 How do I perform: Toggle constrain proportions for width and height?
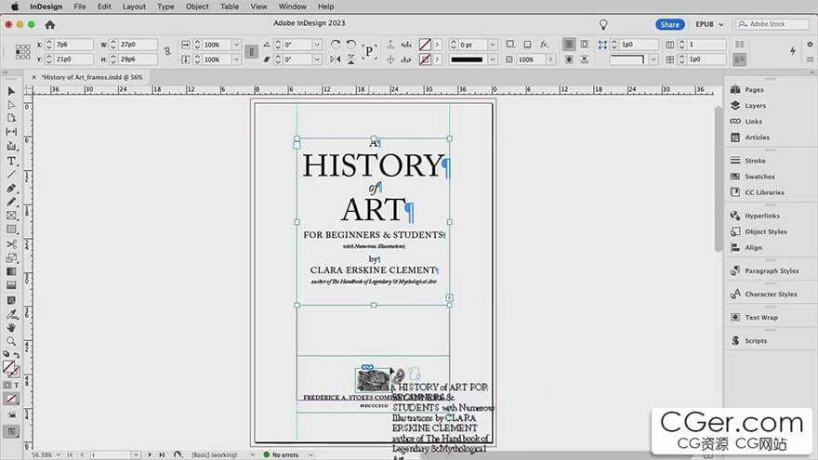[x=167, y=51]
